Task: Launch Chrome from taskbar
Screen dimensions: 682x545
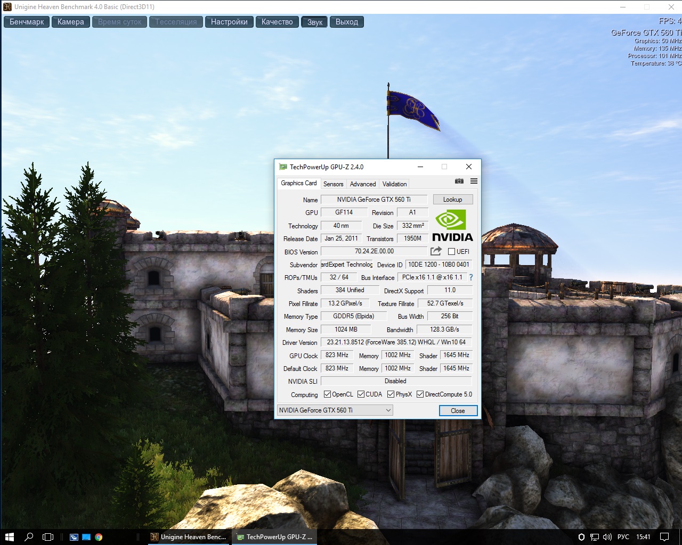Action: 99,537
